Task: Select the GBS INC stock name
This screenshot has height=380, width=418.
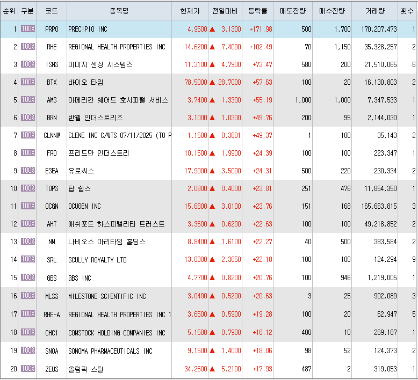Action: [80, 278]
